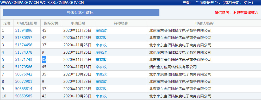261x100 pixels.
Task: Open 京家政 trademark in row 51379586
Action: 101,67
